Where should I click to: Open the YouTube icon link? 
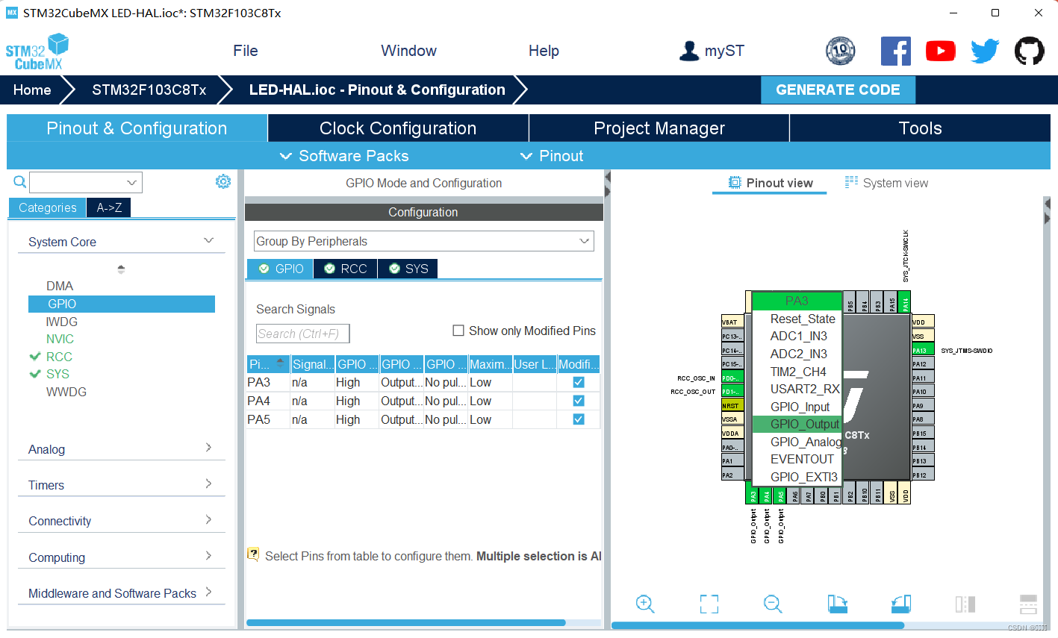[x=941, y=51]
